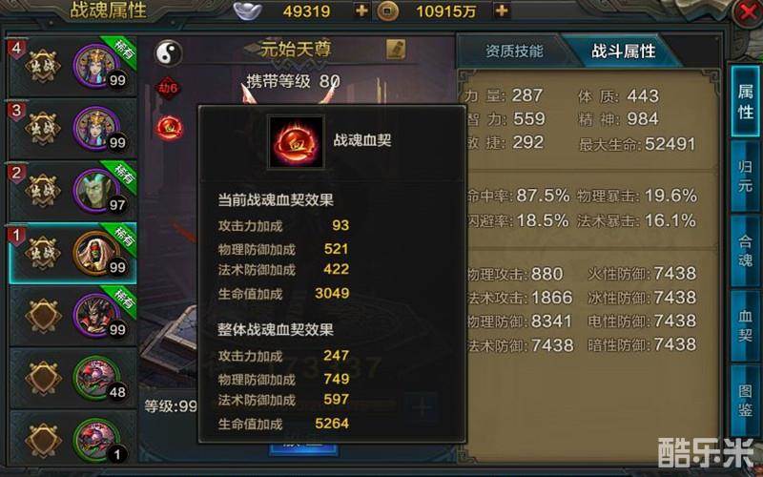763x477 pixels.
Task: Click the silver ingot currency icon
Action: [248, 10]
